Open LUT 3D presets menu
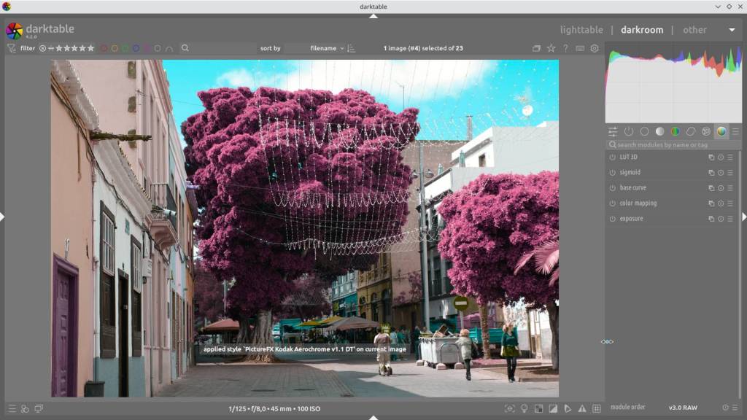Viewport: 747px width, 420px height. click(x=730, y=157)
